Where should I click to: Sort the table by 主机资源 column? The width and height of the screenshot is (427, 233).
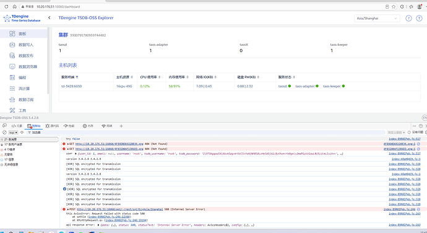pos(124,77)
